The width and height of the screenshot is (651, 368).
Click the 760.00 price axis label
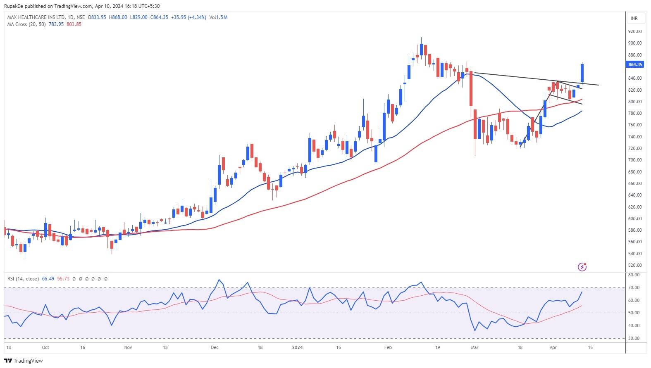pos(635,125)
